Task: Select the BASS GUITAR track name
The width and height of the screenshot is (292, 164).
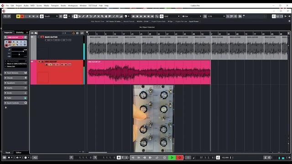Action: point(51,37)
